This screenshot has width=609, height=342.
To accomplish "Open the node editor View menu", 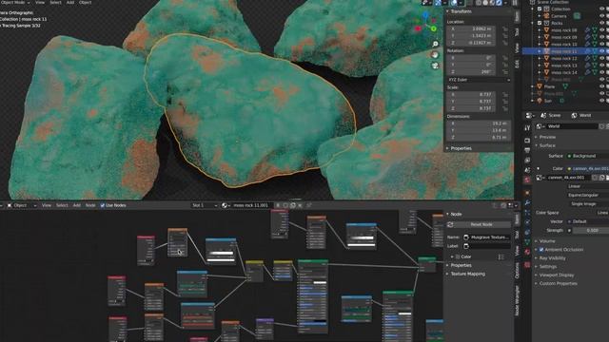I will click(x=47, y=205).
